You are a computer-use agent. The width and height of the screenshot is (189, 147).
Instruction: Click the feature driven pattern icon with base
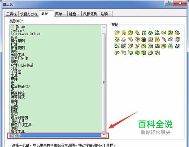coord(157,32)
